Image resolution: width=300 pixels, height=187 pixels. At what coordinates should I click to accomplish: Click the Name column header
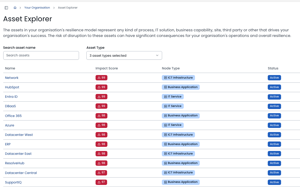click(x=10, y=68)
